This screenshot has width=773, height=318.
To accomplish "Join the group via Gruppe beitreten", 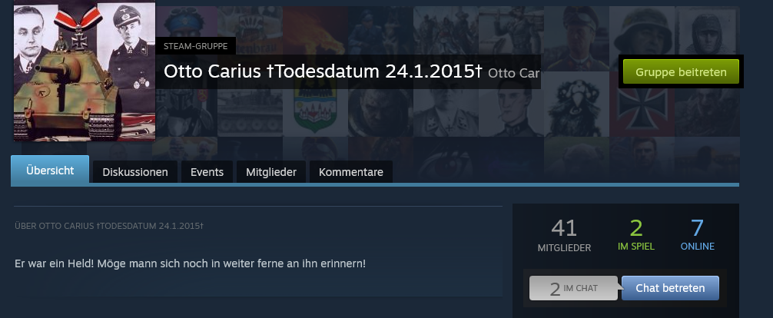I will [681, 71].
